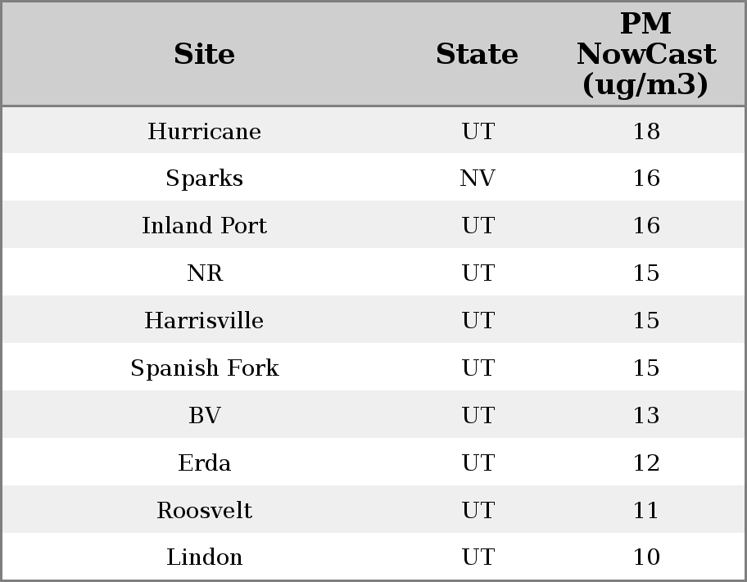Select the Roosvelt site cell

coord(205,511)
